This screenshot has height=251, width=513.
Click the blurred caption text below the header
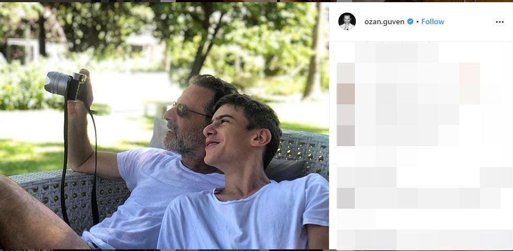coord(397,52)
